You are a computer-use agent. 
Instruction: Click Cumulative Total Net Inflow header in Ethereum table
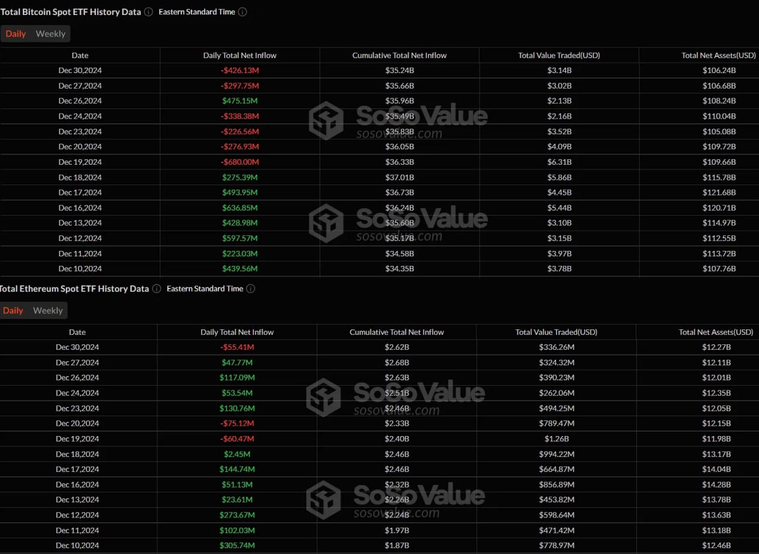396,332
